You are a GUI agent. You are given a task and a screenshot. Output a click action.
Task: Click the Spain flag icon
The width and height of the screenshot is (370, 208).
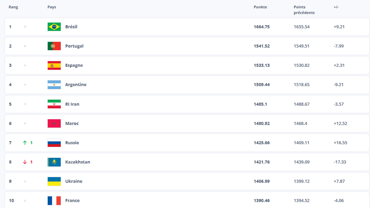[x=54, y=65]
